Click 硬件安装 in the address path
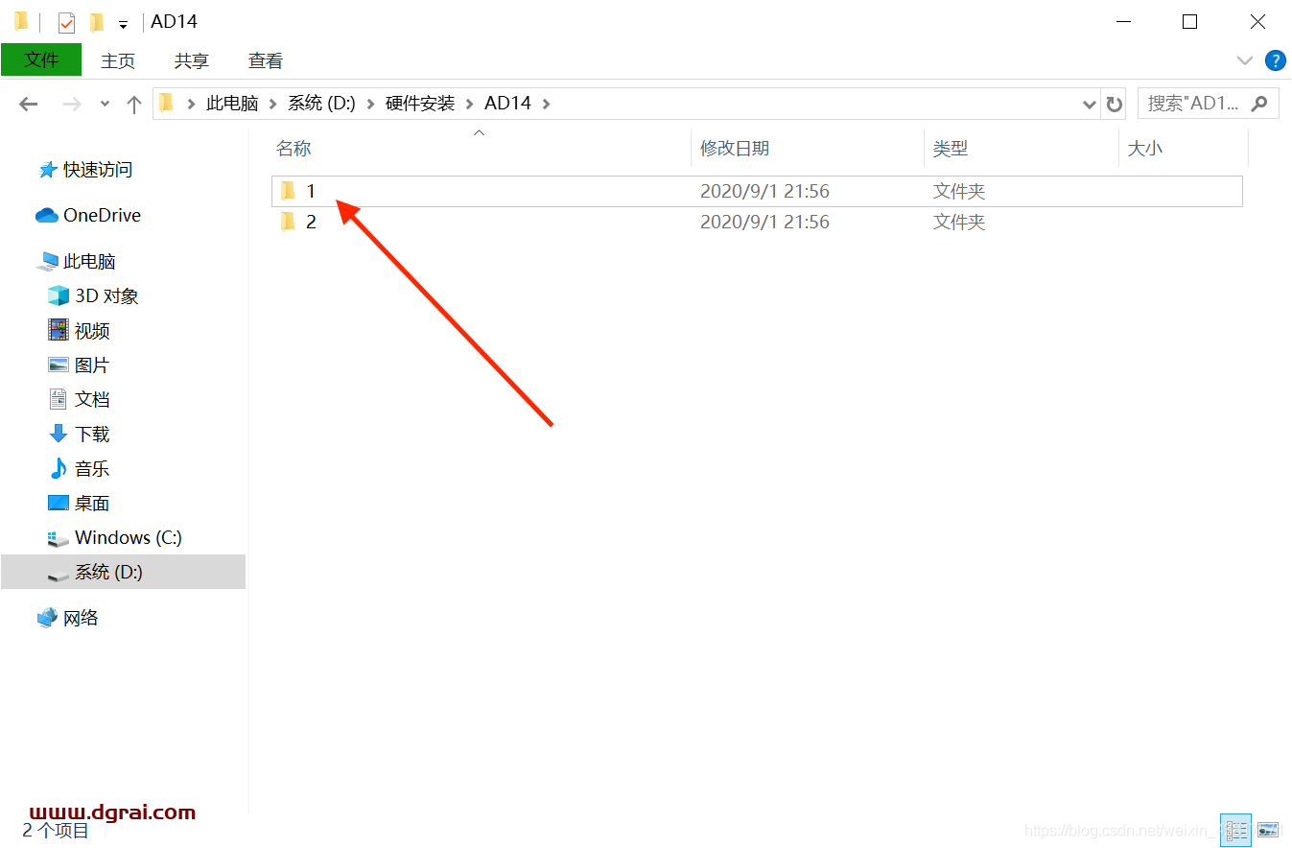 click(x=420, y=103)
